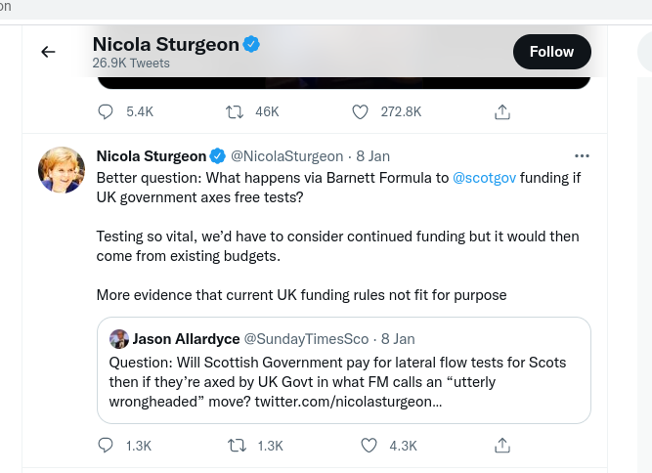Click Jason Allardyce's small avatar
652x473 pixels.
coord(119,339)
